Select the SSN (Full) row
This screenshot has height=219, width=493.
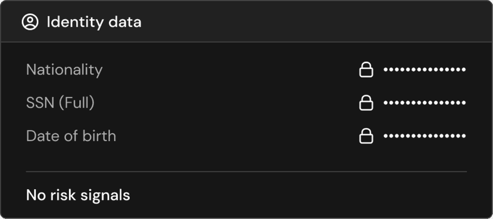coord(246,103)
